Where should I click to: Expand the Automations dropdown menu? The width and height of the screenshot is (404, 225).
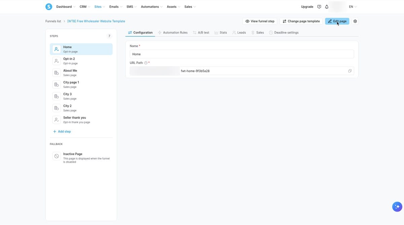(x=151, y=7)
